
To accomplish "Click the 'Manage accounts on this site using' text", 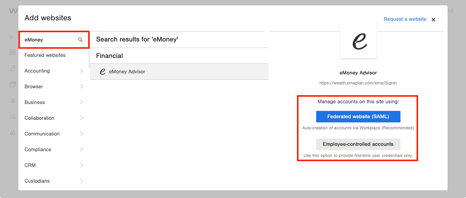I will point(358,102).
